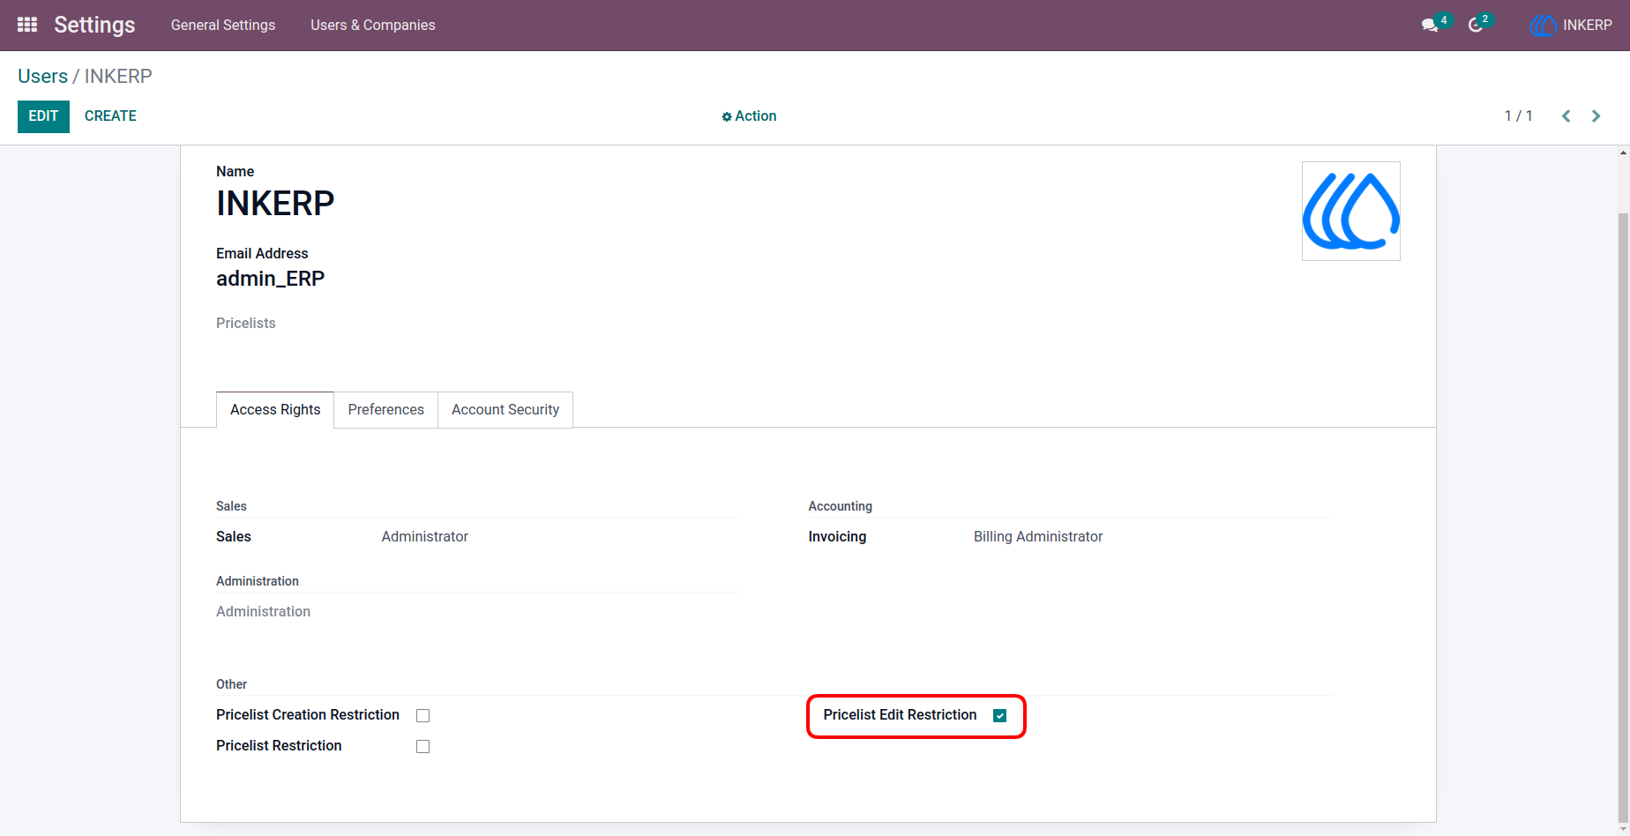Go to next record arrow
Viewport: 1630px width, 836px height.
pos(1596,116)
